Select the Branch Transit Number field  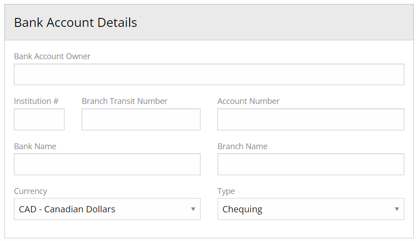pyautogui.click(x=141, y=119)
